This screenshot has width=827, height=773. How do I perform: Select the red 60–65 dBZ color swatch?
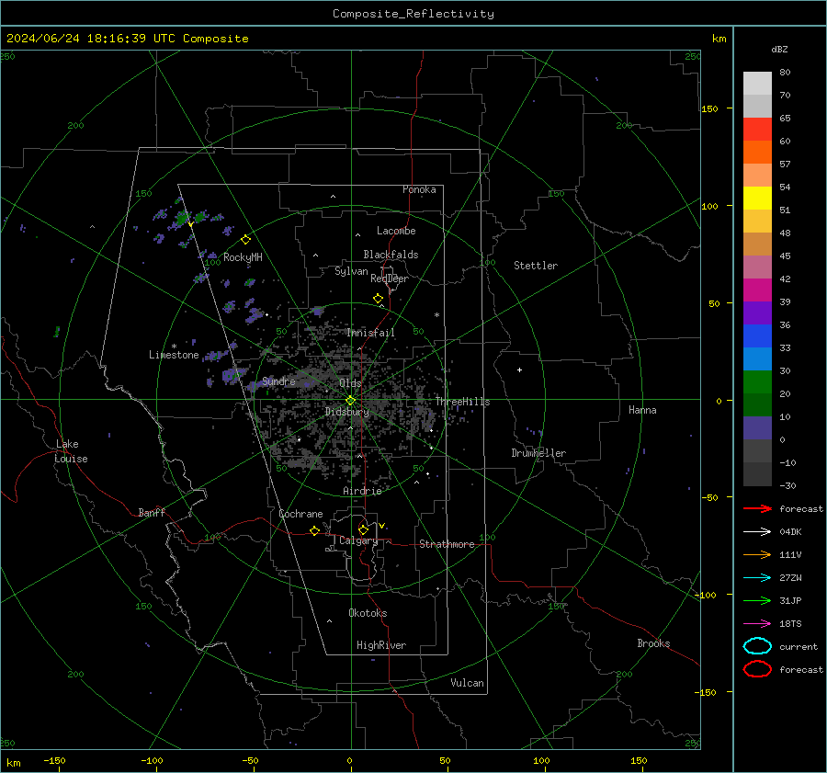(757, 130)
